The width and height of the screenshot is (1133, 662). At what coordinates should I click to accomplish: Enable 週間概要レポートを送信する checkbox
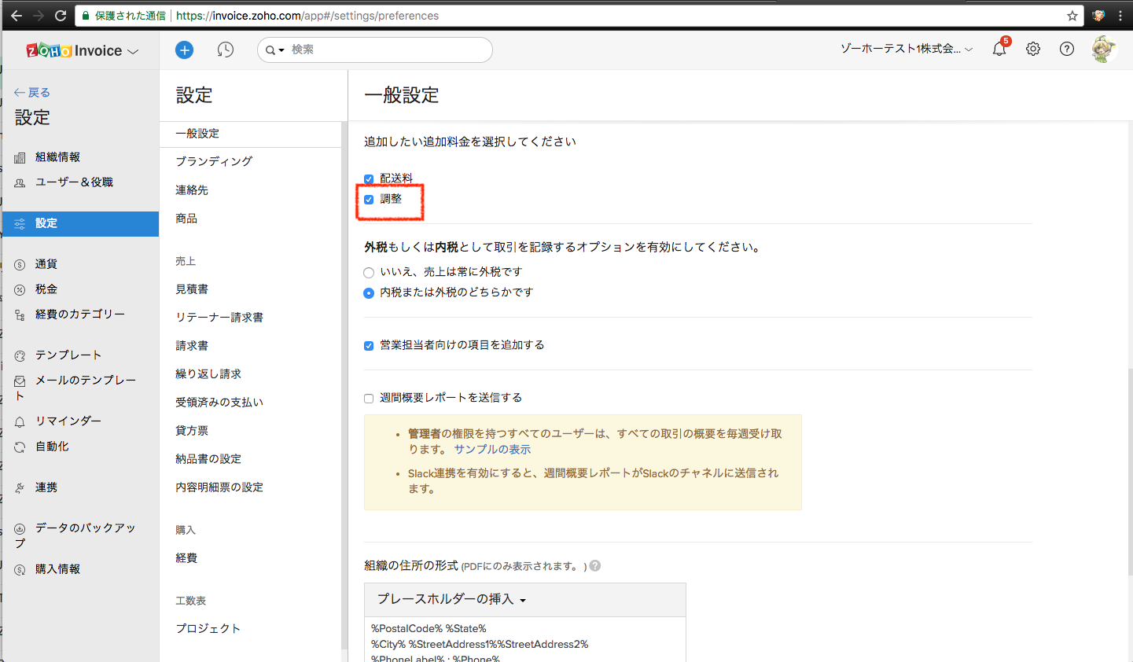pyautogui.click(x=369, y=399)
